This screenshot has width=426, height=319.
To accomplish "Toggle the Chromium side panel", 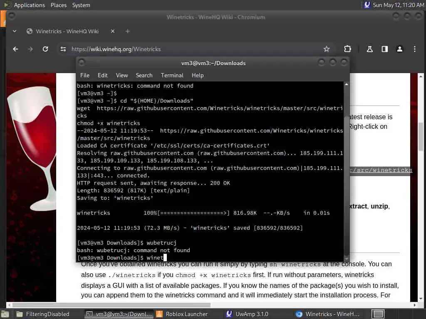I will [x=385, y=49].
